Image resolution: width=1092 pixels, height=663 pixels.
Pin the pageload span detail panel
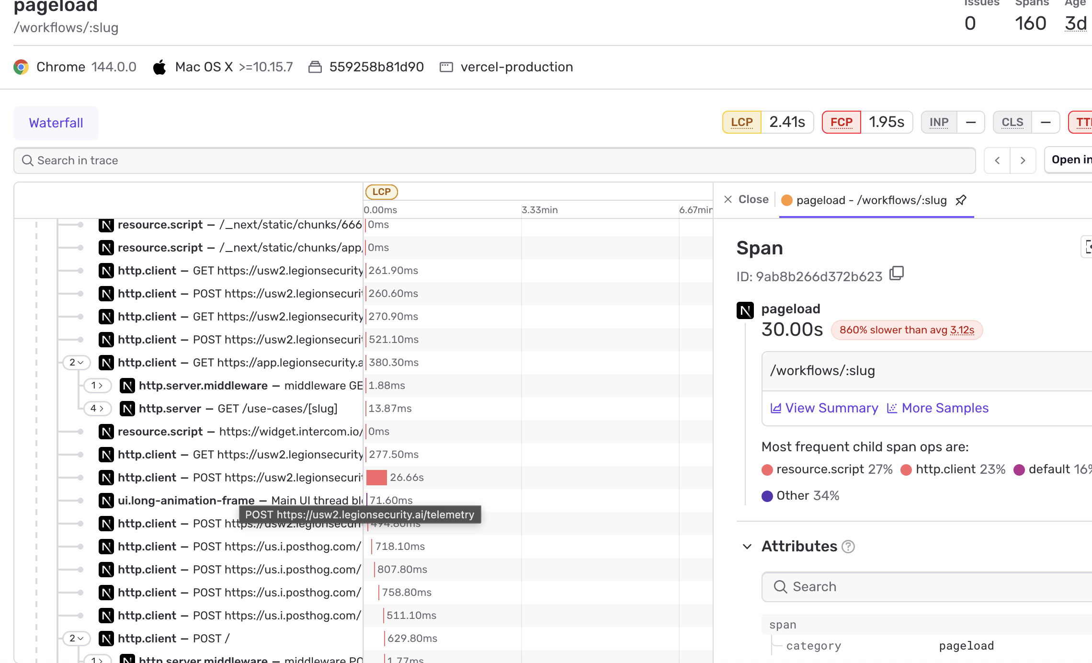(962, 200)
